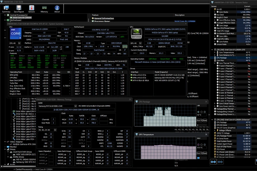Select the WDC WD10SPZX drive tree item
Image resolution: width=257 pixels, height=171 pixels.
(26, 155)
